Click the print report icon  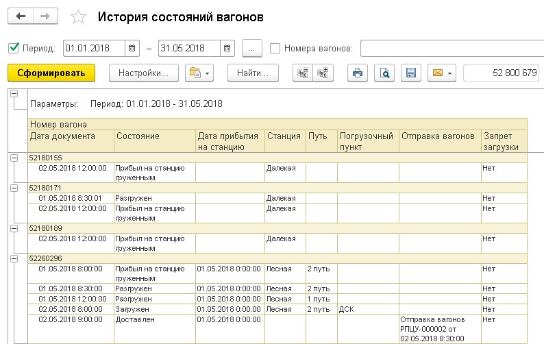[356, 73]
